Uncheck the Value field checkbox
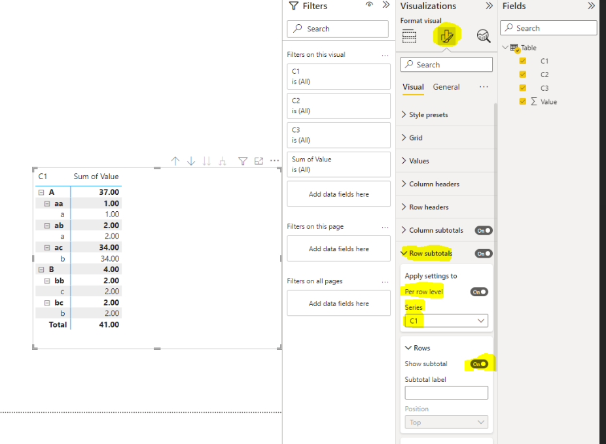Viewport: 606px width, 444px height. pyautogui.click(x=522, y=101)
